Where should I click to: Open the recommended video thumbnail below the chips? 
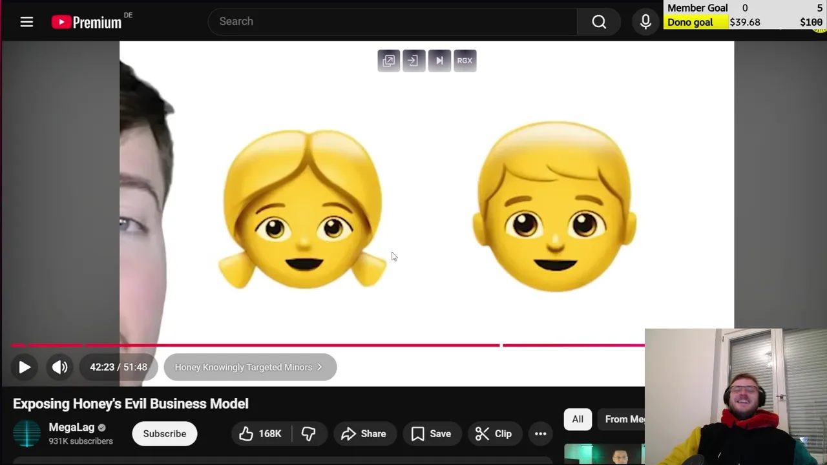tap(604, 454)
